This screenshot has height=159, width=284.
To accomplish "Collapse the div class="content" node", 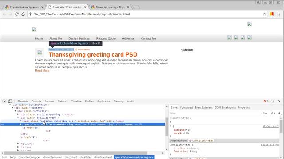I will (13, 108).
